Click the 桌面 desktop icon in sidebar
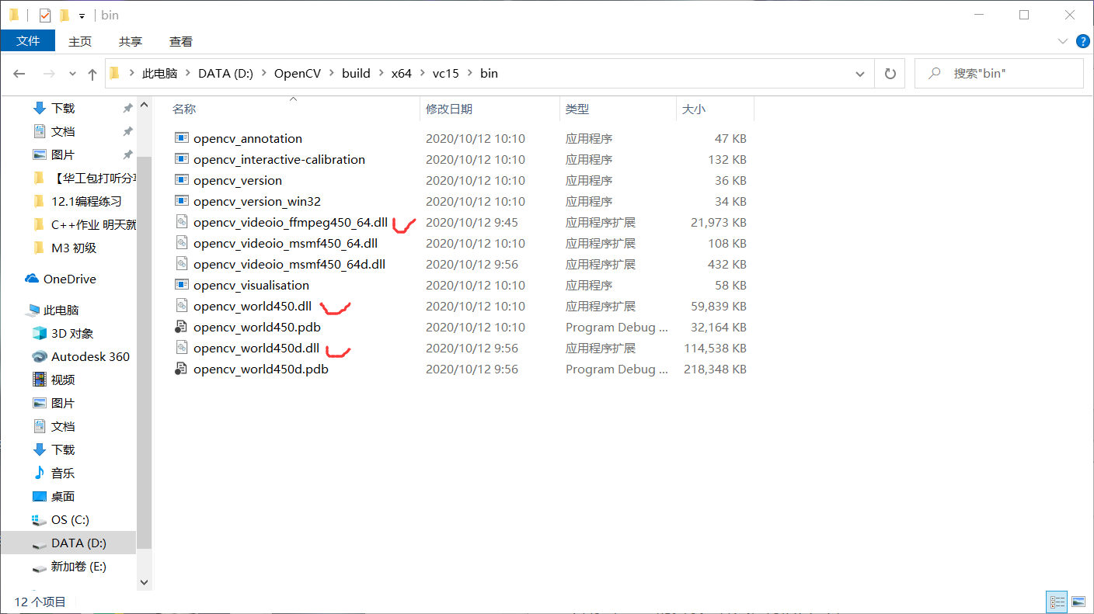1094x614 pixels. click(x=40, y=496)
